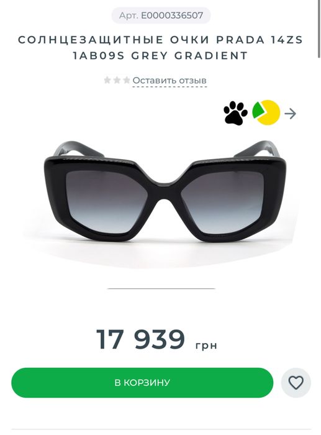Click the black paw print icon
Screen dimensions: 321x435
tap(235, 113)
